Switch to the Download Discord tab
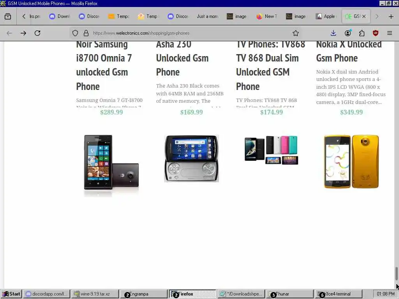 pos(60,16)
